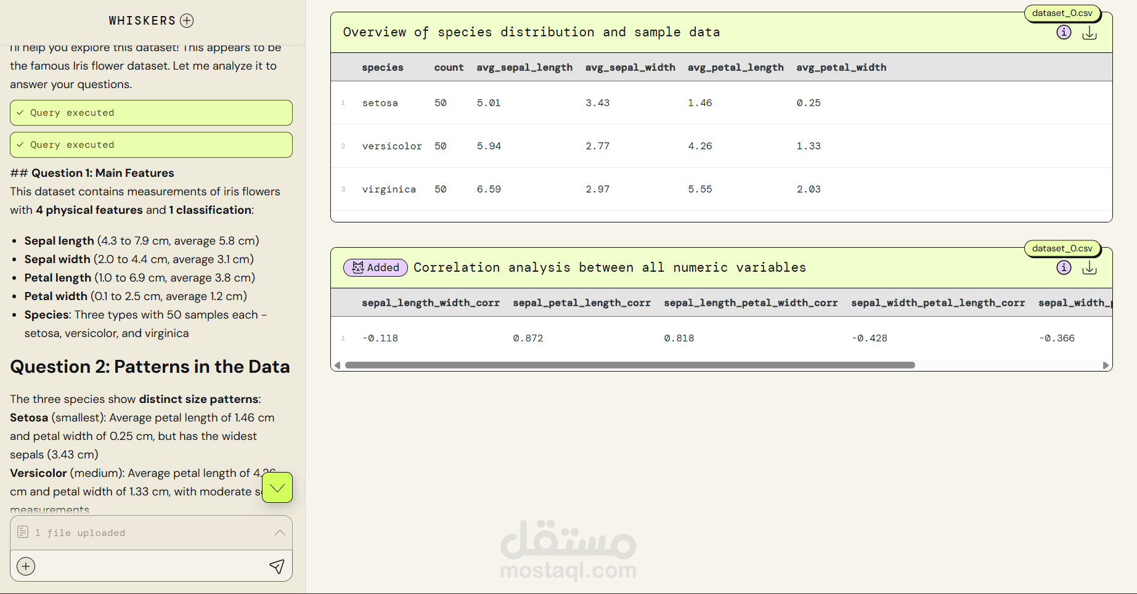Click the chat message input field
The width and height of the screenshot is (1137, 594).
point(151,566)
